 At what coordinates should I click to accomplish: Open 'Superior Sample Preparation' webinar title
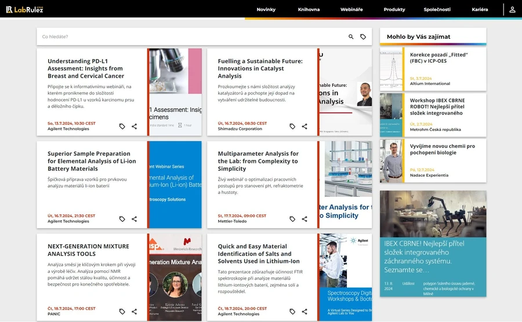[92, 161]
